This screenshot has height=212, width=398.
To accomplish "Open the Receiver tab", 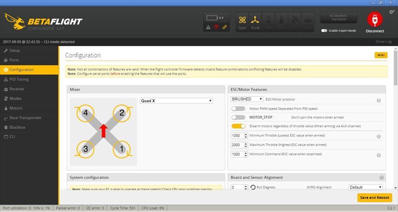I will (x=29, y=89).
